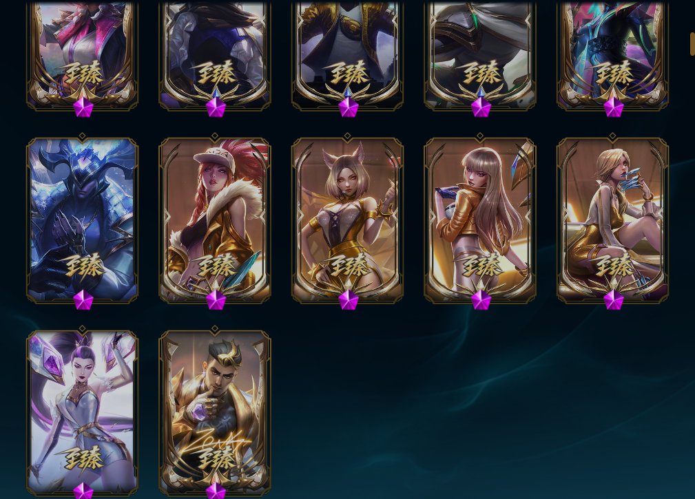Viewport: 695px width, 499px height.
Task: Click the pink gem under the signed male gold-jacket card
Action: (x=216, y=491)
